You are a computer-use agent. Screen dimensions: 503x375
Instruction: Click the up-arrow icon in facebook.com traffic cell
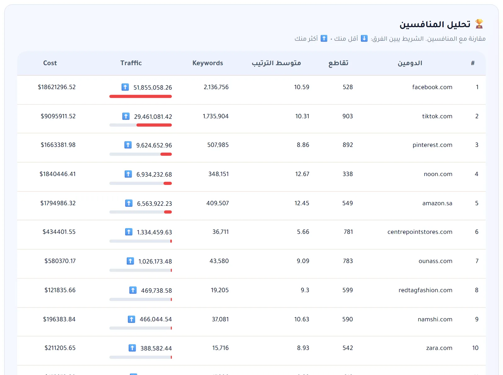[x=125, y=87]
